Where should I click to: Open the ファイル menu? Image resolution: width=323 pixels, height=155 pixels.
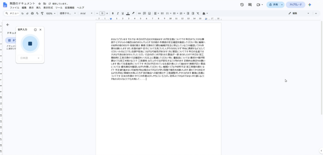[15, 8]
